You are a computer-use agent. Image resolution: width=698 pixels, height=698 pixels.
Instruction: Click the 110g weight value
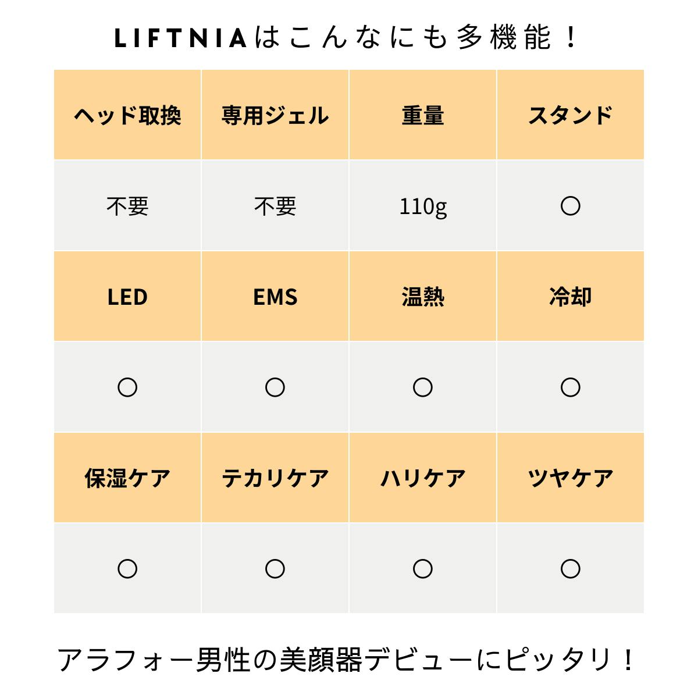click(423, 206)
